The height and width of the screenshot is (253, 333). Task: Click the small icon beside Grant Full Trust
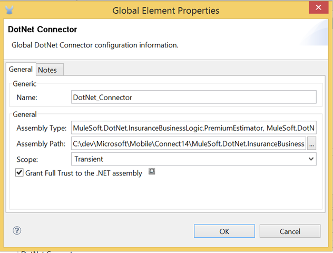pos(152,172)
